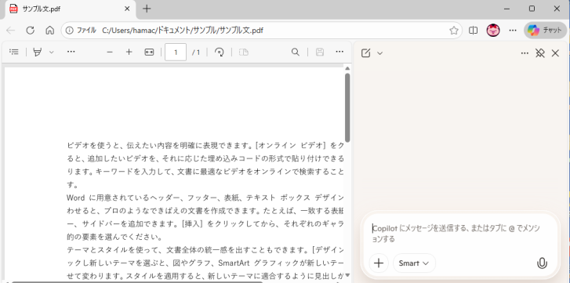This screenshot has width=570, height=283.
Task: Open the Smart mode dropdown
Action: [x=414, y=263]
